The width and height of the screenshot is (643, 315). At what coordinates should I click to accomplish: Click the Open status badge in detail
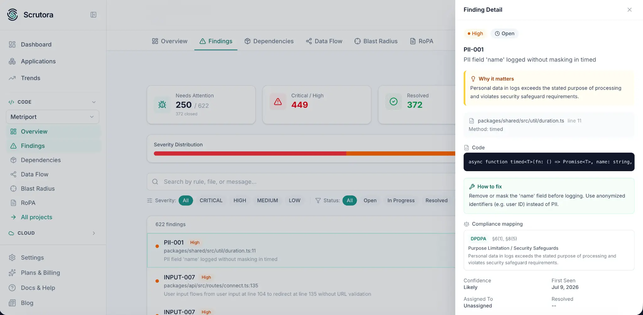click(x=505, y=34)
